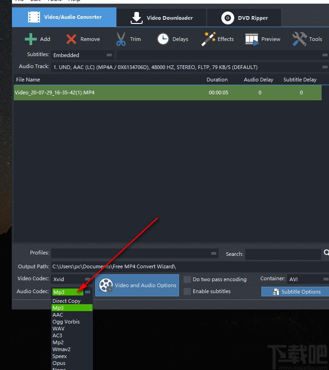Click the search magnifier icon
The image size is (329, 370).
point(326,253)
